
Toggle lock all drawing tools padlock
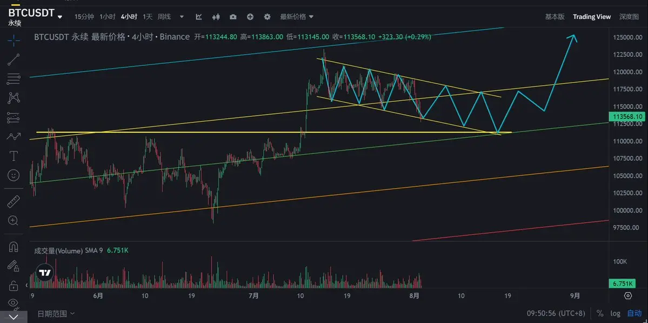14,285
